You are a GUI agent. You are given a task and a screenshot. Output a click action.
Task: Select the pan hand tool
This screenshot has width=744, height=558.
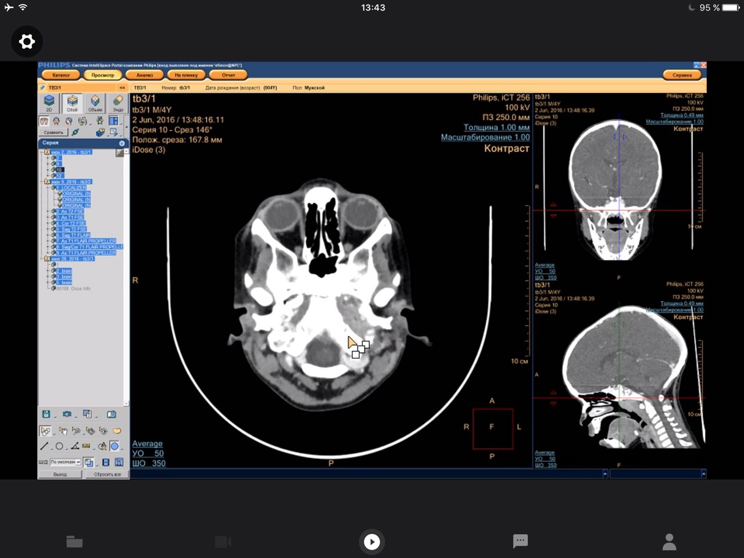pyautogui.click(x=63, y=431)
